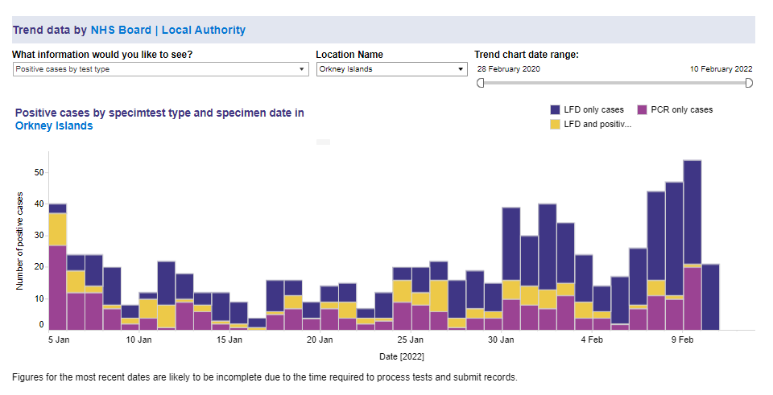773x395 pixels.
Task: Click the Local Authority link
Action: (204, 30)
